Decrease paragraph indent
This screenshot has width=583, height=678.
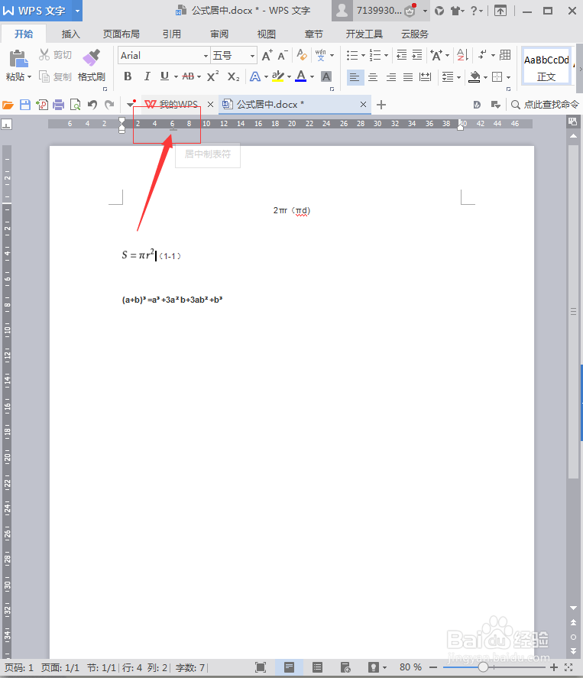click(x=401, y=55)
